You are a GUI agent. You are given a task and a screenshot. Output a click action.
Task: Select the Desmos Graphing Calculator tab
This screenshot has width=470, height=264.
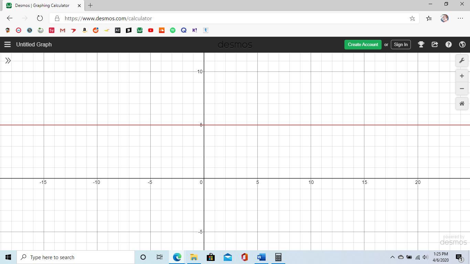[43, 5]
